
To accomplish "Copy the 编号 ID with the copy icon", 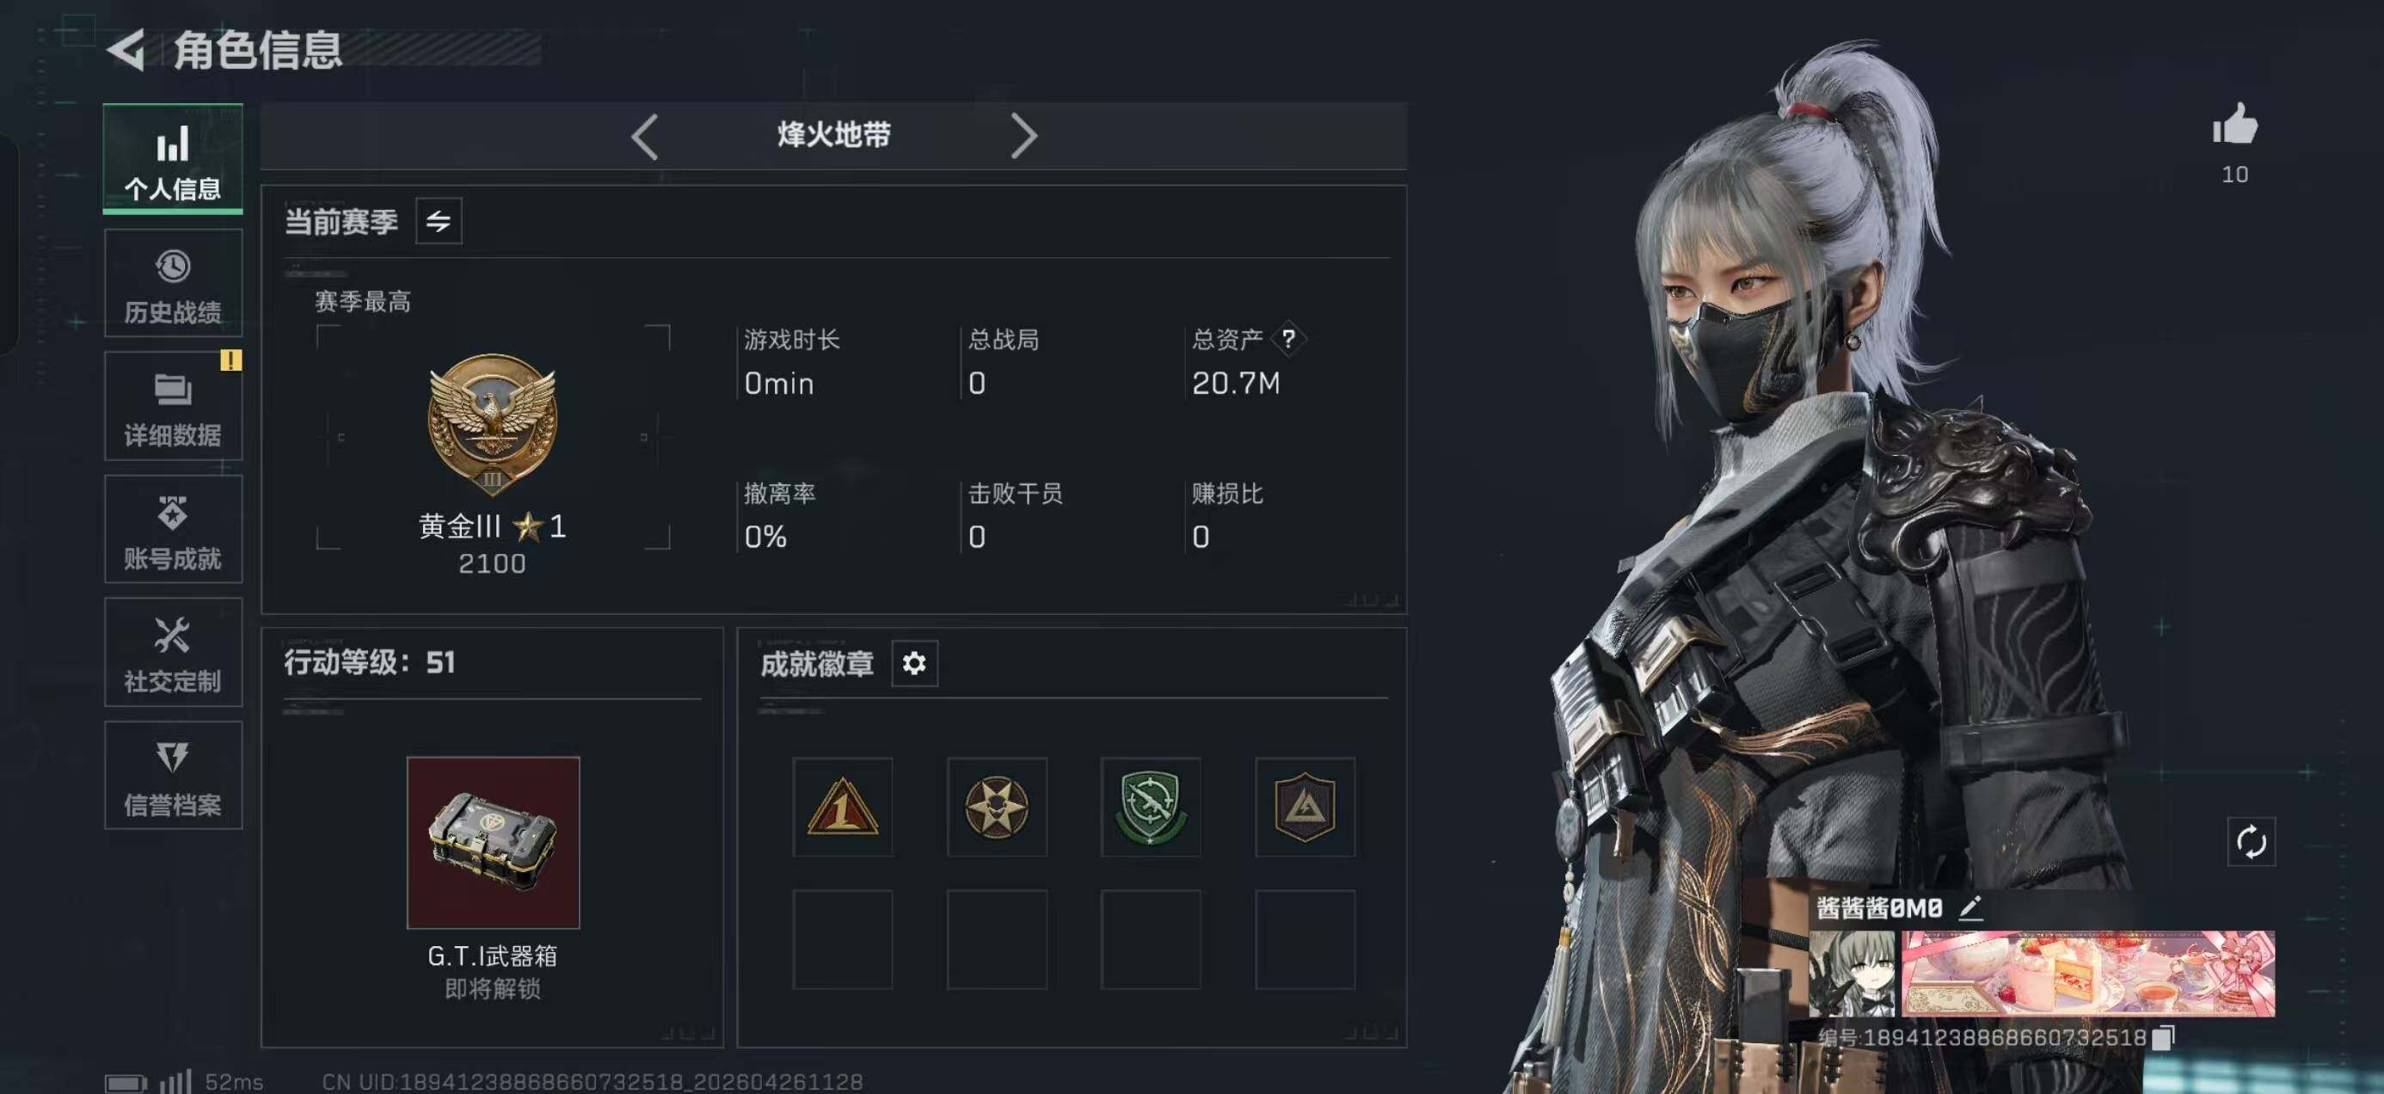I will tap(2163, 1037).
